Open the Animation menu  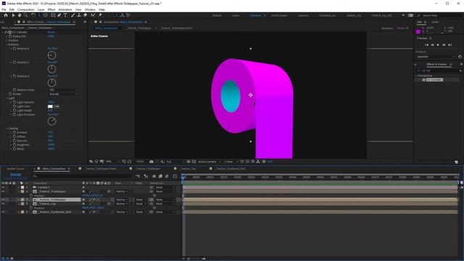pyautogui.click(x=65, y=9)
